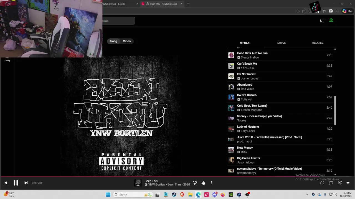Like the song Been Thru

click(x=203, y=183)
